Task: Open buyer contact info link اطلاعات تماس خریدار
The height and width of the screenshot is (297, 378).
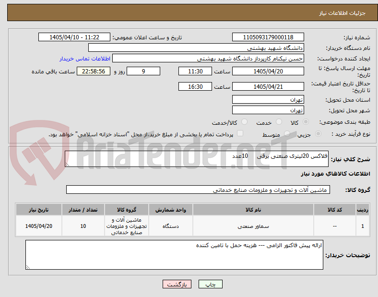Action: (x=85, y=59)
